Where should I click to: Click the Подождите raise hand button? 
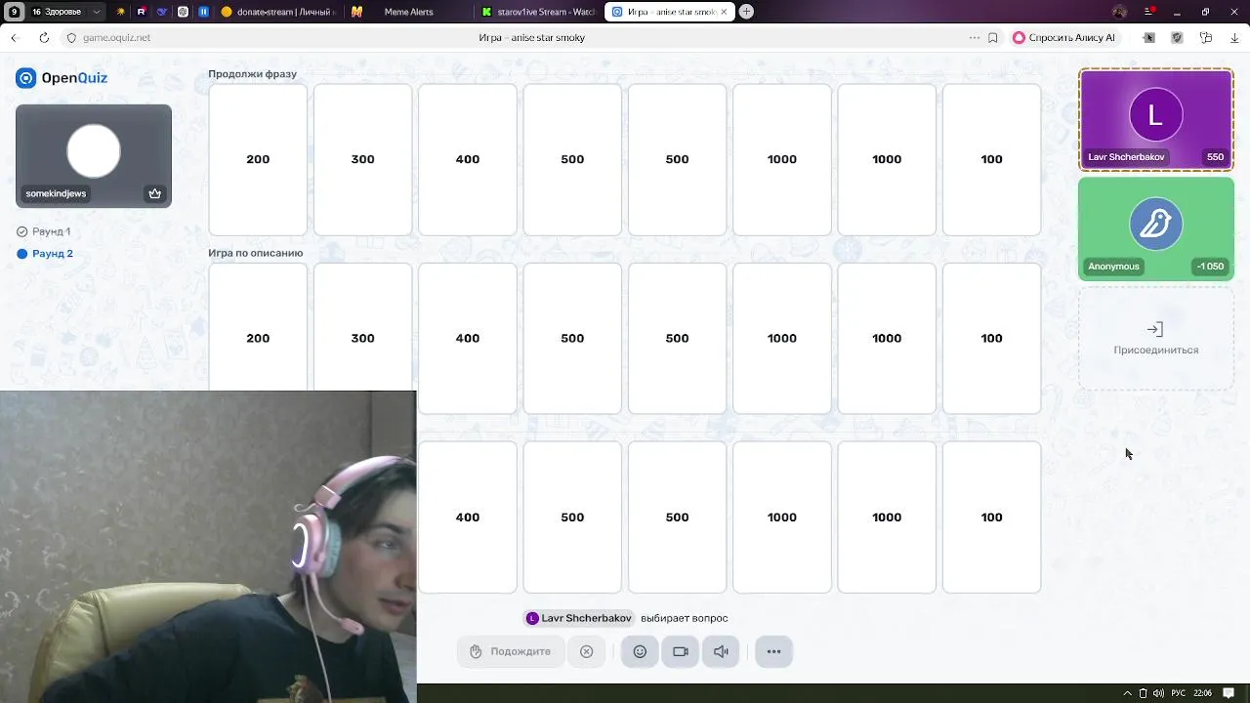[x=511, y=651]
